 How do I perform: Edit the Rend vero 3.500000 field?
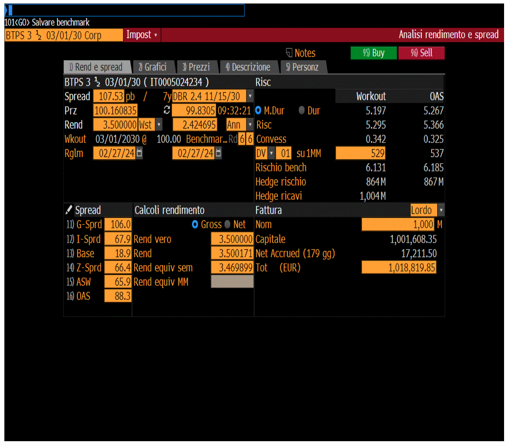232,239
